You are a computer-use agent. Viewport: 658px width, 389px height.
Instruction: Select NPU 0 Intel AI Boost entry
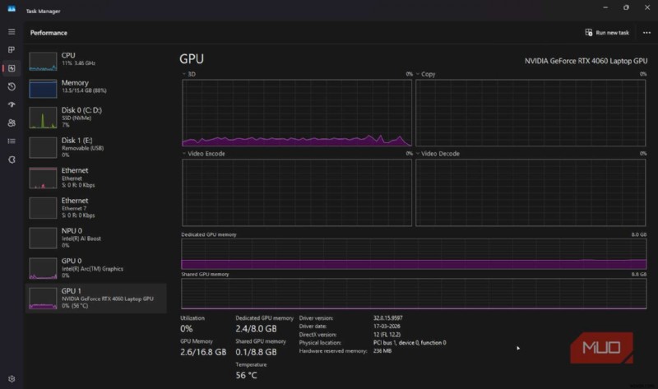95,238
